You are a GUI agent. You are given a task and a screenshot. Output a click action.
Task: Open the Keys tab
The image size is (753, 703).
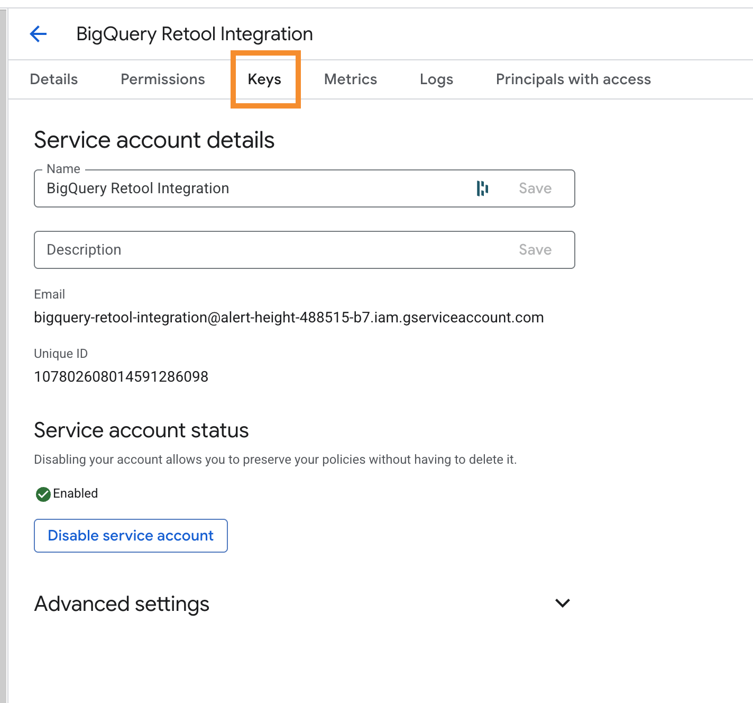[x=264, y=79]
